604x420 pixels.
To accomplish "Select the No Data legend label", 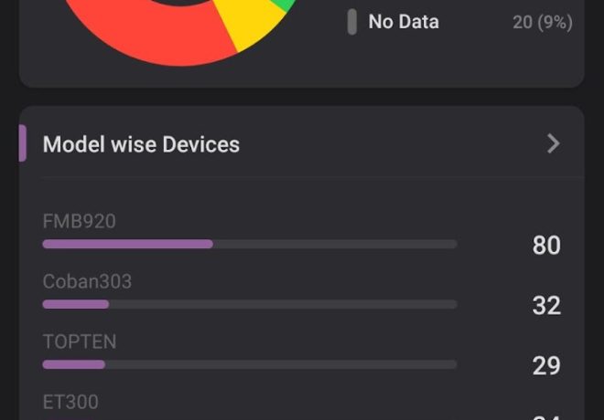I will (x=404, y=22).
